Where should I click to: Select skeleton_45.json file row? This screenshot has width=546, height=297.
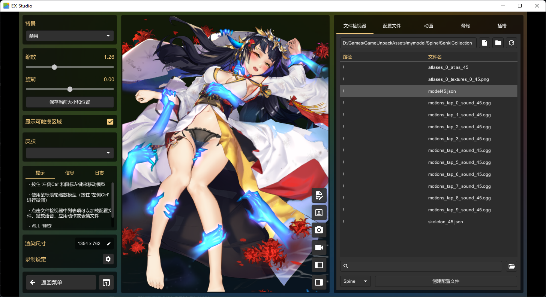click(x=429, y=222)
